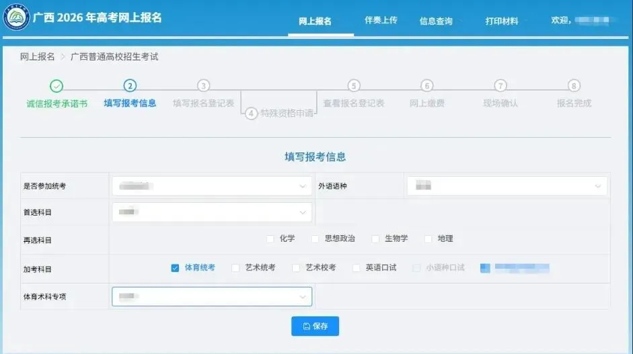633x354 pixels.
Task: Open the 是否参加统考 dropdown
Action: (212, 186)
